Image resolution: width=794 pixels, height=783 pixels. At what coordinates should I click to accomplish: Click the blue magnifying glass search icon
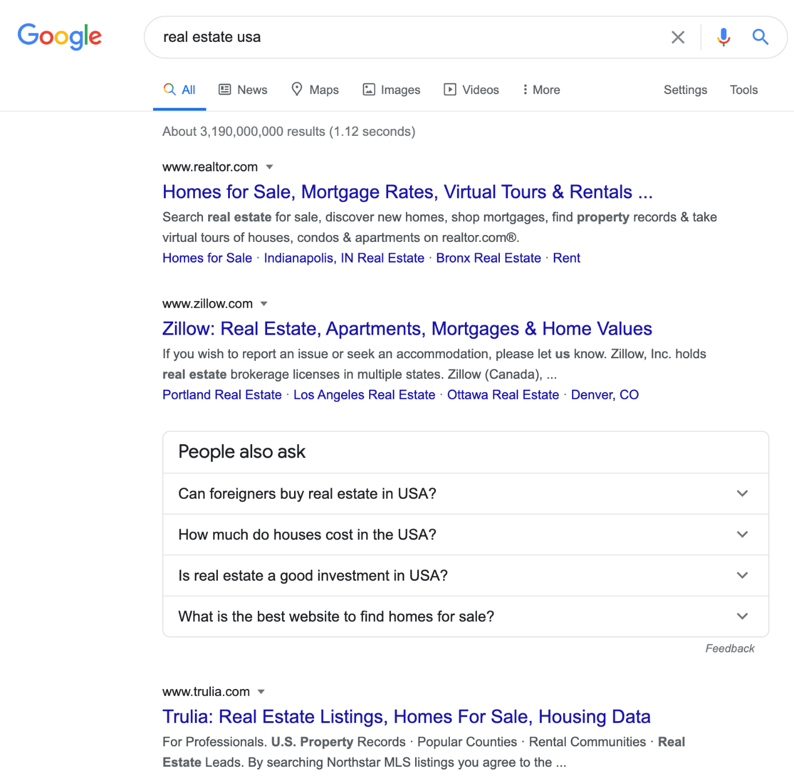click(760, 37)
